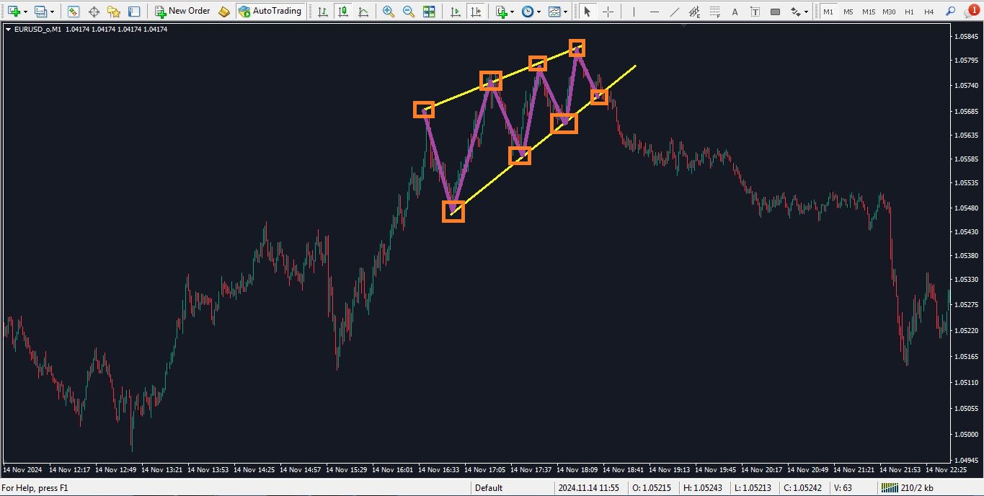Click the Zoom In magnifier icon
Image resolution: width=984 pixels, height=496 pixels.
click(x=389, y=12)
